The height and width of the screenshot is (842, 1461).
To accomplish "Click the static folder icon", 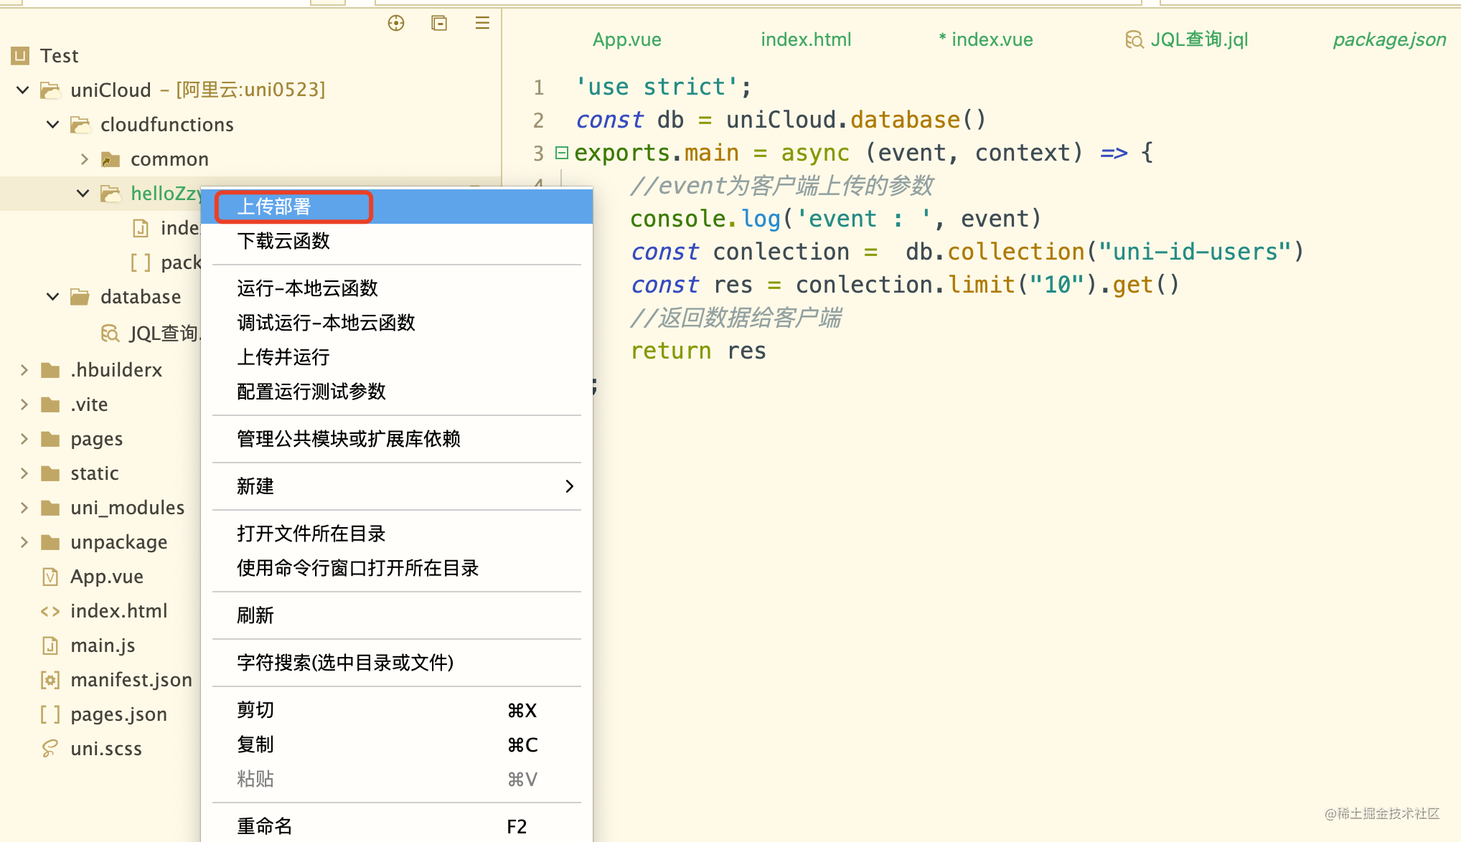I will [50, 473].
